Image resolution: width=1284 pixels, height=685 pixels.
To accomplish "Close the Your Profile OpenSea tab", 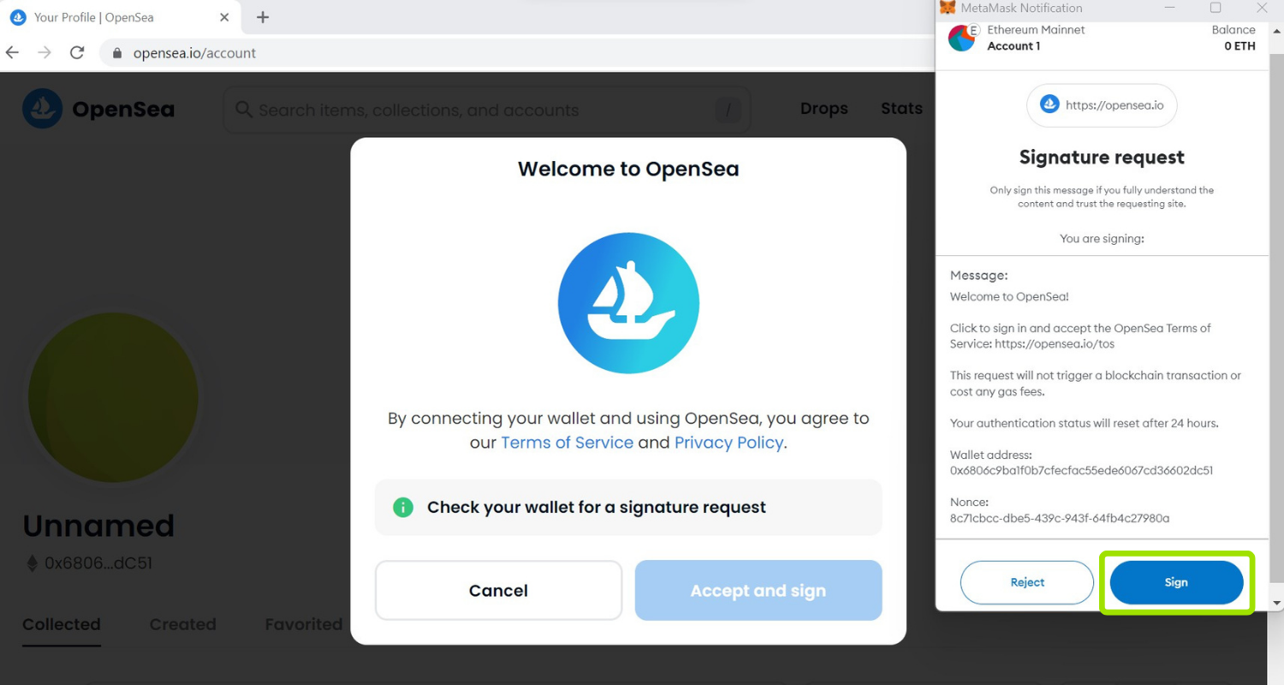I will (224, 17).
